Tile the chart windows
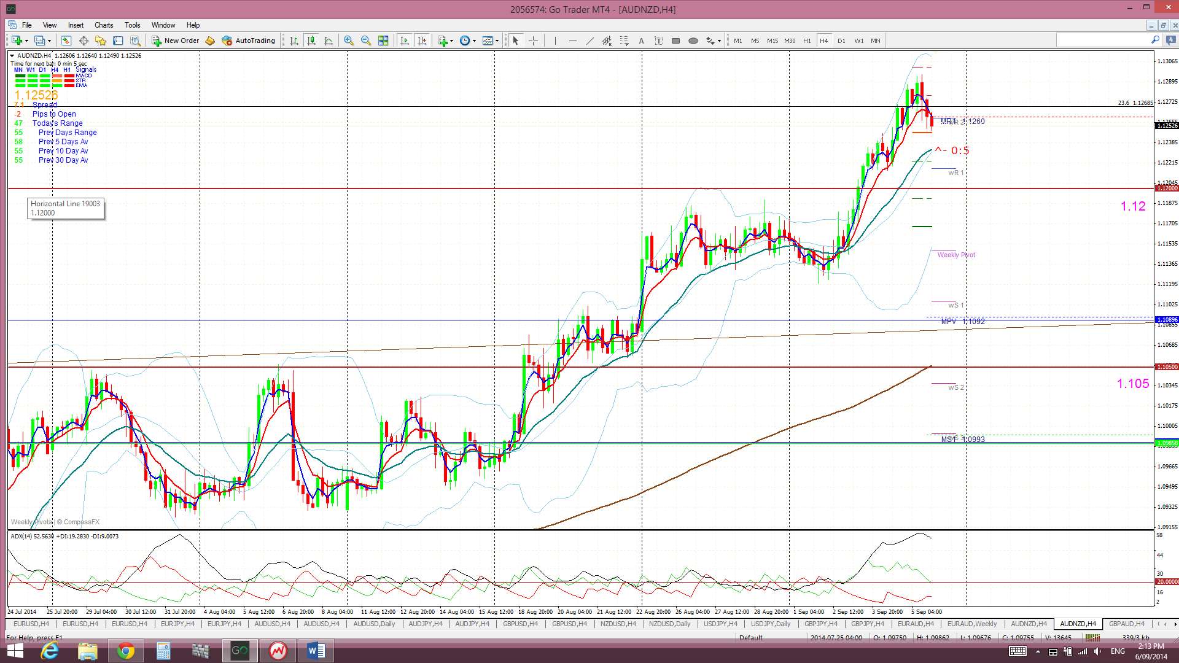 tap(383, 41)
